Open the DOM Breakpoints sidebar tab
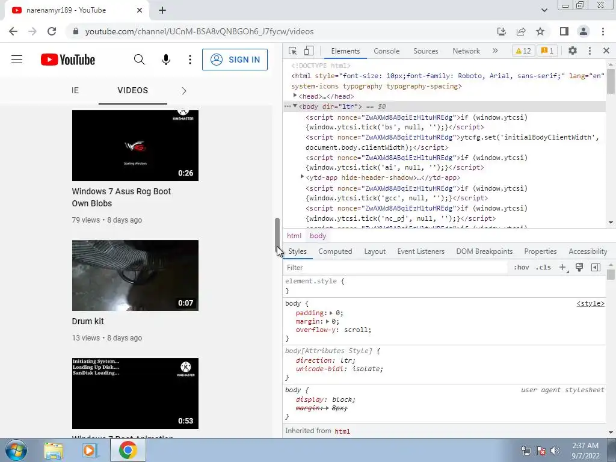616x462 pixels. pyautogui.click(x=484, y=251)
